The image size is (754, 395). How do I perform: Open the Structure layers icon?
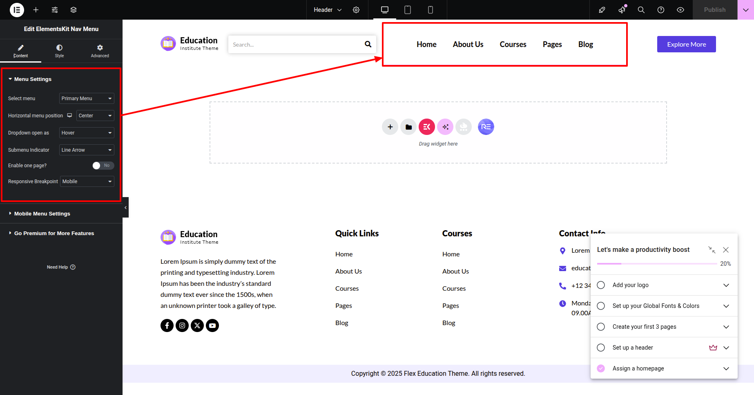pos(74,10)
